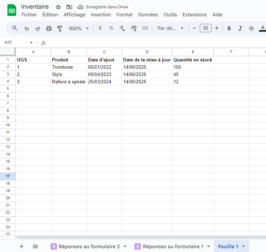Add a new sheet with plus button

tap(22, 246)
